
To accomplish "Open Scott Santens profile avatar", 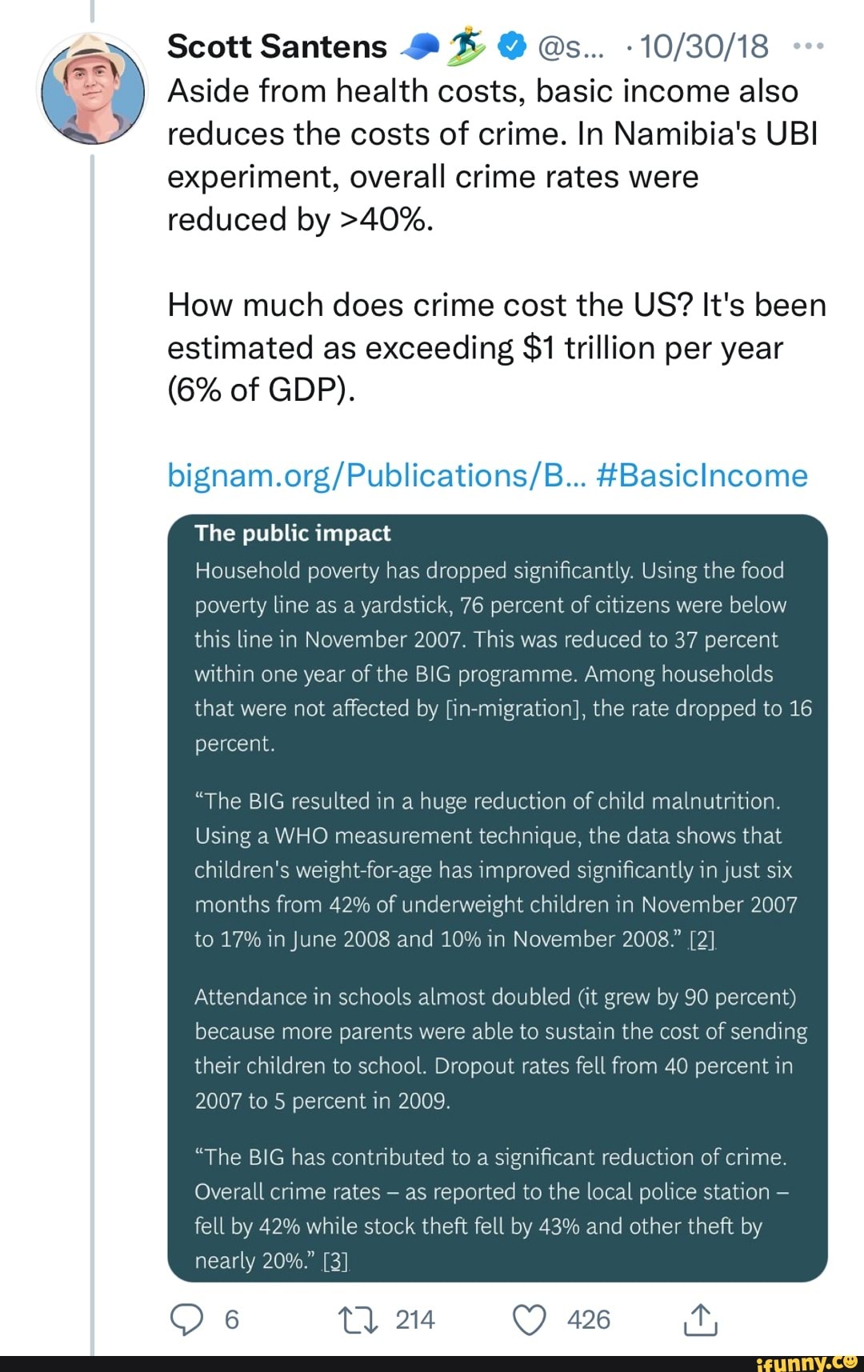I will coord(93,90).
